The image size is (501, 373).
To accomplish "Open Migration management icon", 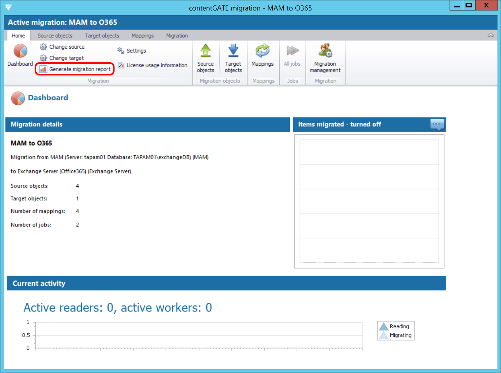I will point(325,51).
